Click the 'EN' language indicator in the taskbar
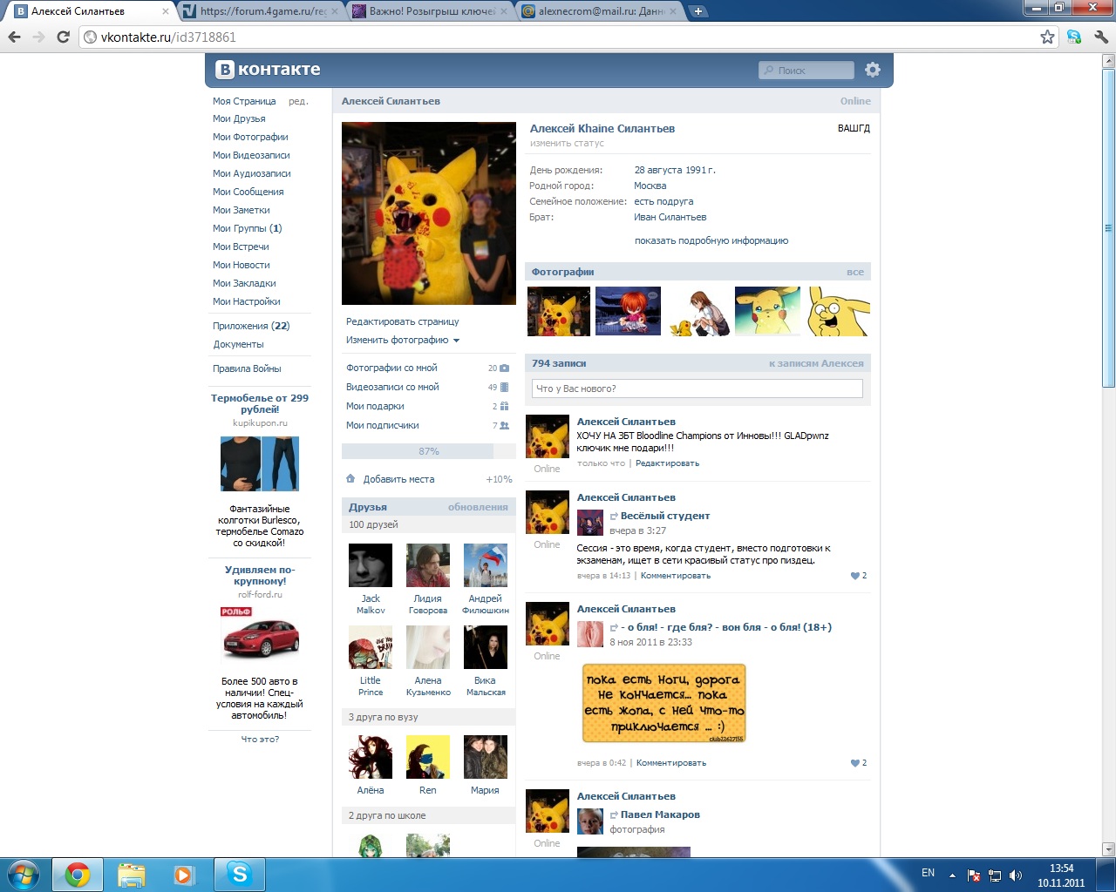 coord(928,873)
